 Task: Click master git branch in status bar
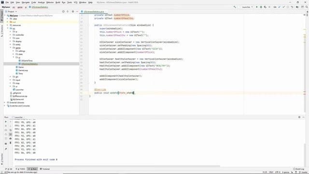coord(304,172)
